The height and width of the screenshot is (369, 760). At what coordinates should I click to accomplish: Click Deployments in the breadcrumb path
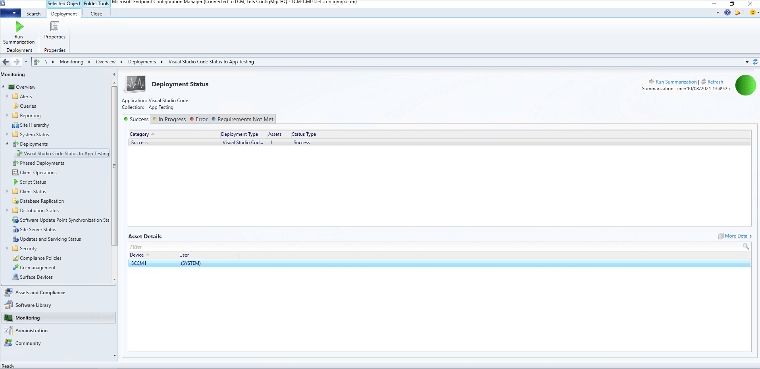point(142,62)
